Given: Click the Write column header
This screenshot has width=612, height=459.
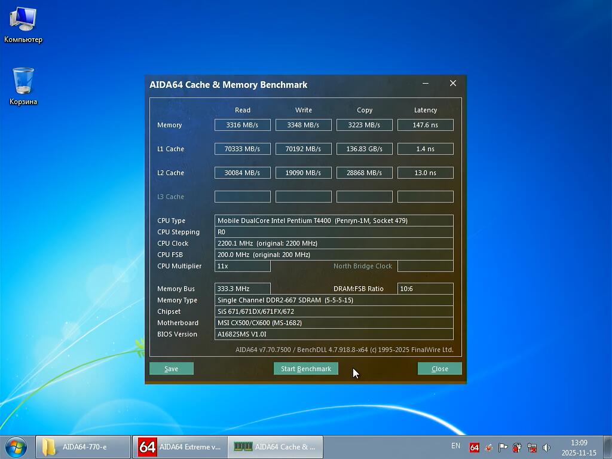Looking at the screenshot, I should [x=303, y=110].
